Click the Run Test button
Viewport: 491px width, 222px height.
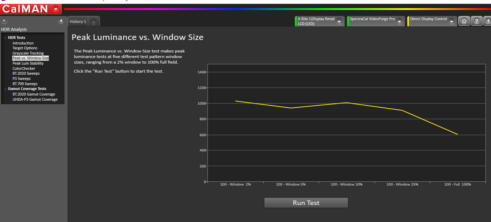click(306, 203)
